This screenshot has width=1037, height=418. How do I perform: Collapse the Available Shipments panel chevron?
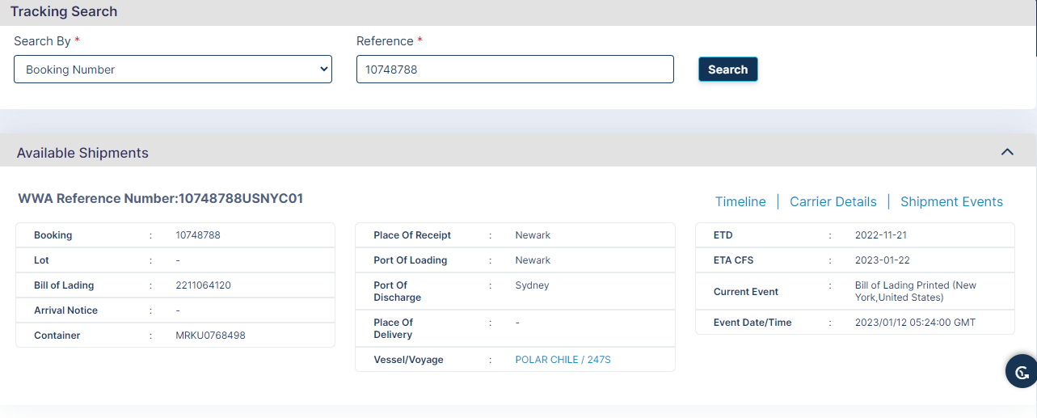[1007, 152]
